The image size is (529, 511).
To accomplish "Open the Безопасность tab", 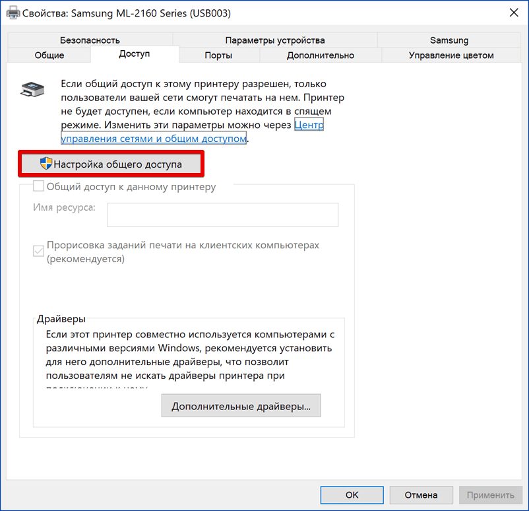I will (90, 40).
